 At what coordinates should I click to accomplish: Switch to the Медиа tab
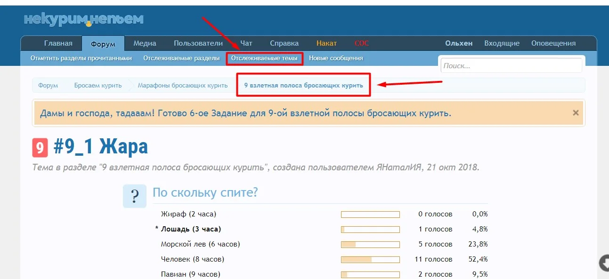(144, 43)
